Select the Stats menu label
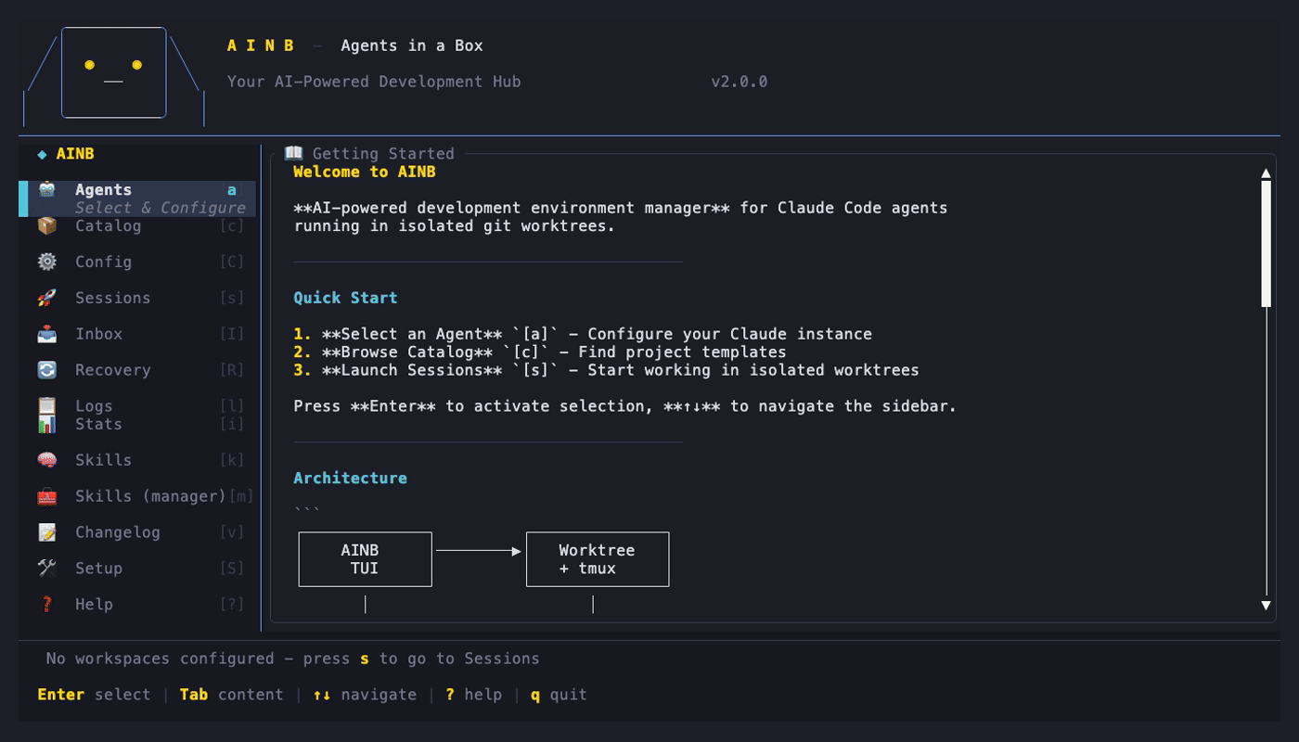Viewport: 1299px width, 742px height. (99, 424)
